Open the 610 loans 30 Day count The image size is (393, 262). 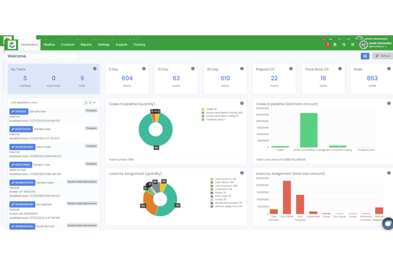point(225,78)
